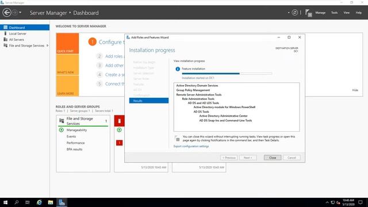Open Manageability in File and Storage tile
Image resolution: width=368 pixels, height=207 pixels.
click(x=76, y=130)
